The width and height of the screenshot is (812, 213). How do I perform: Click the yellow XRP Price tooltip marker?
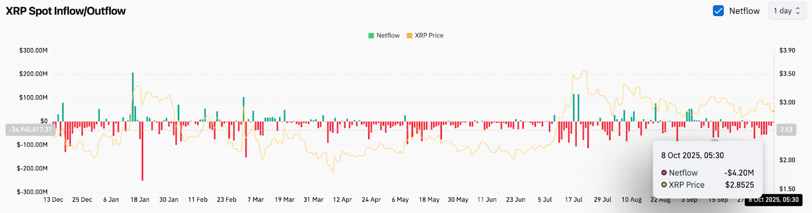[x=664, y=185]
